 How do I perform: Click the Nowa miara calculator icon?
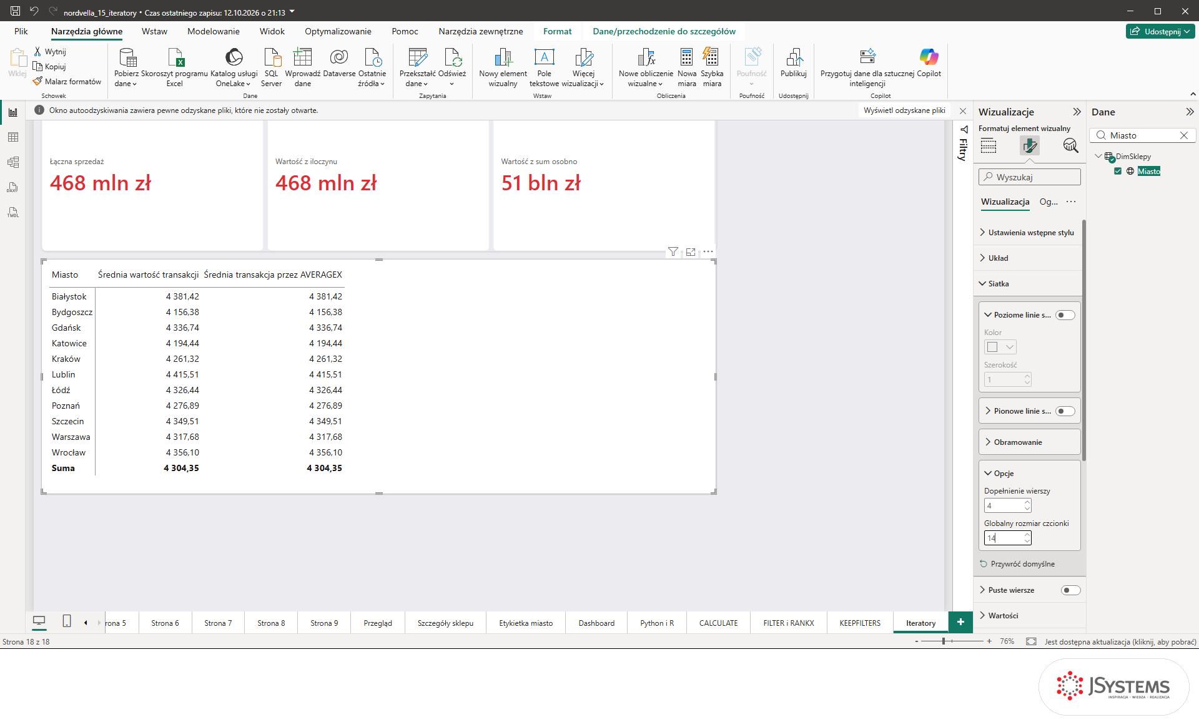[686, 57]
